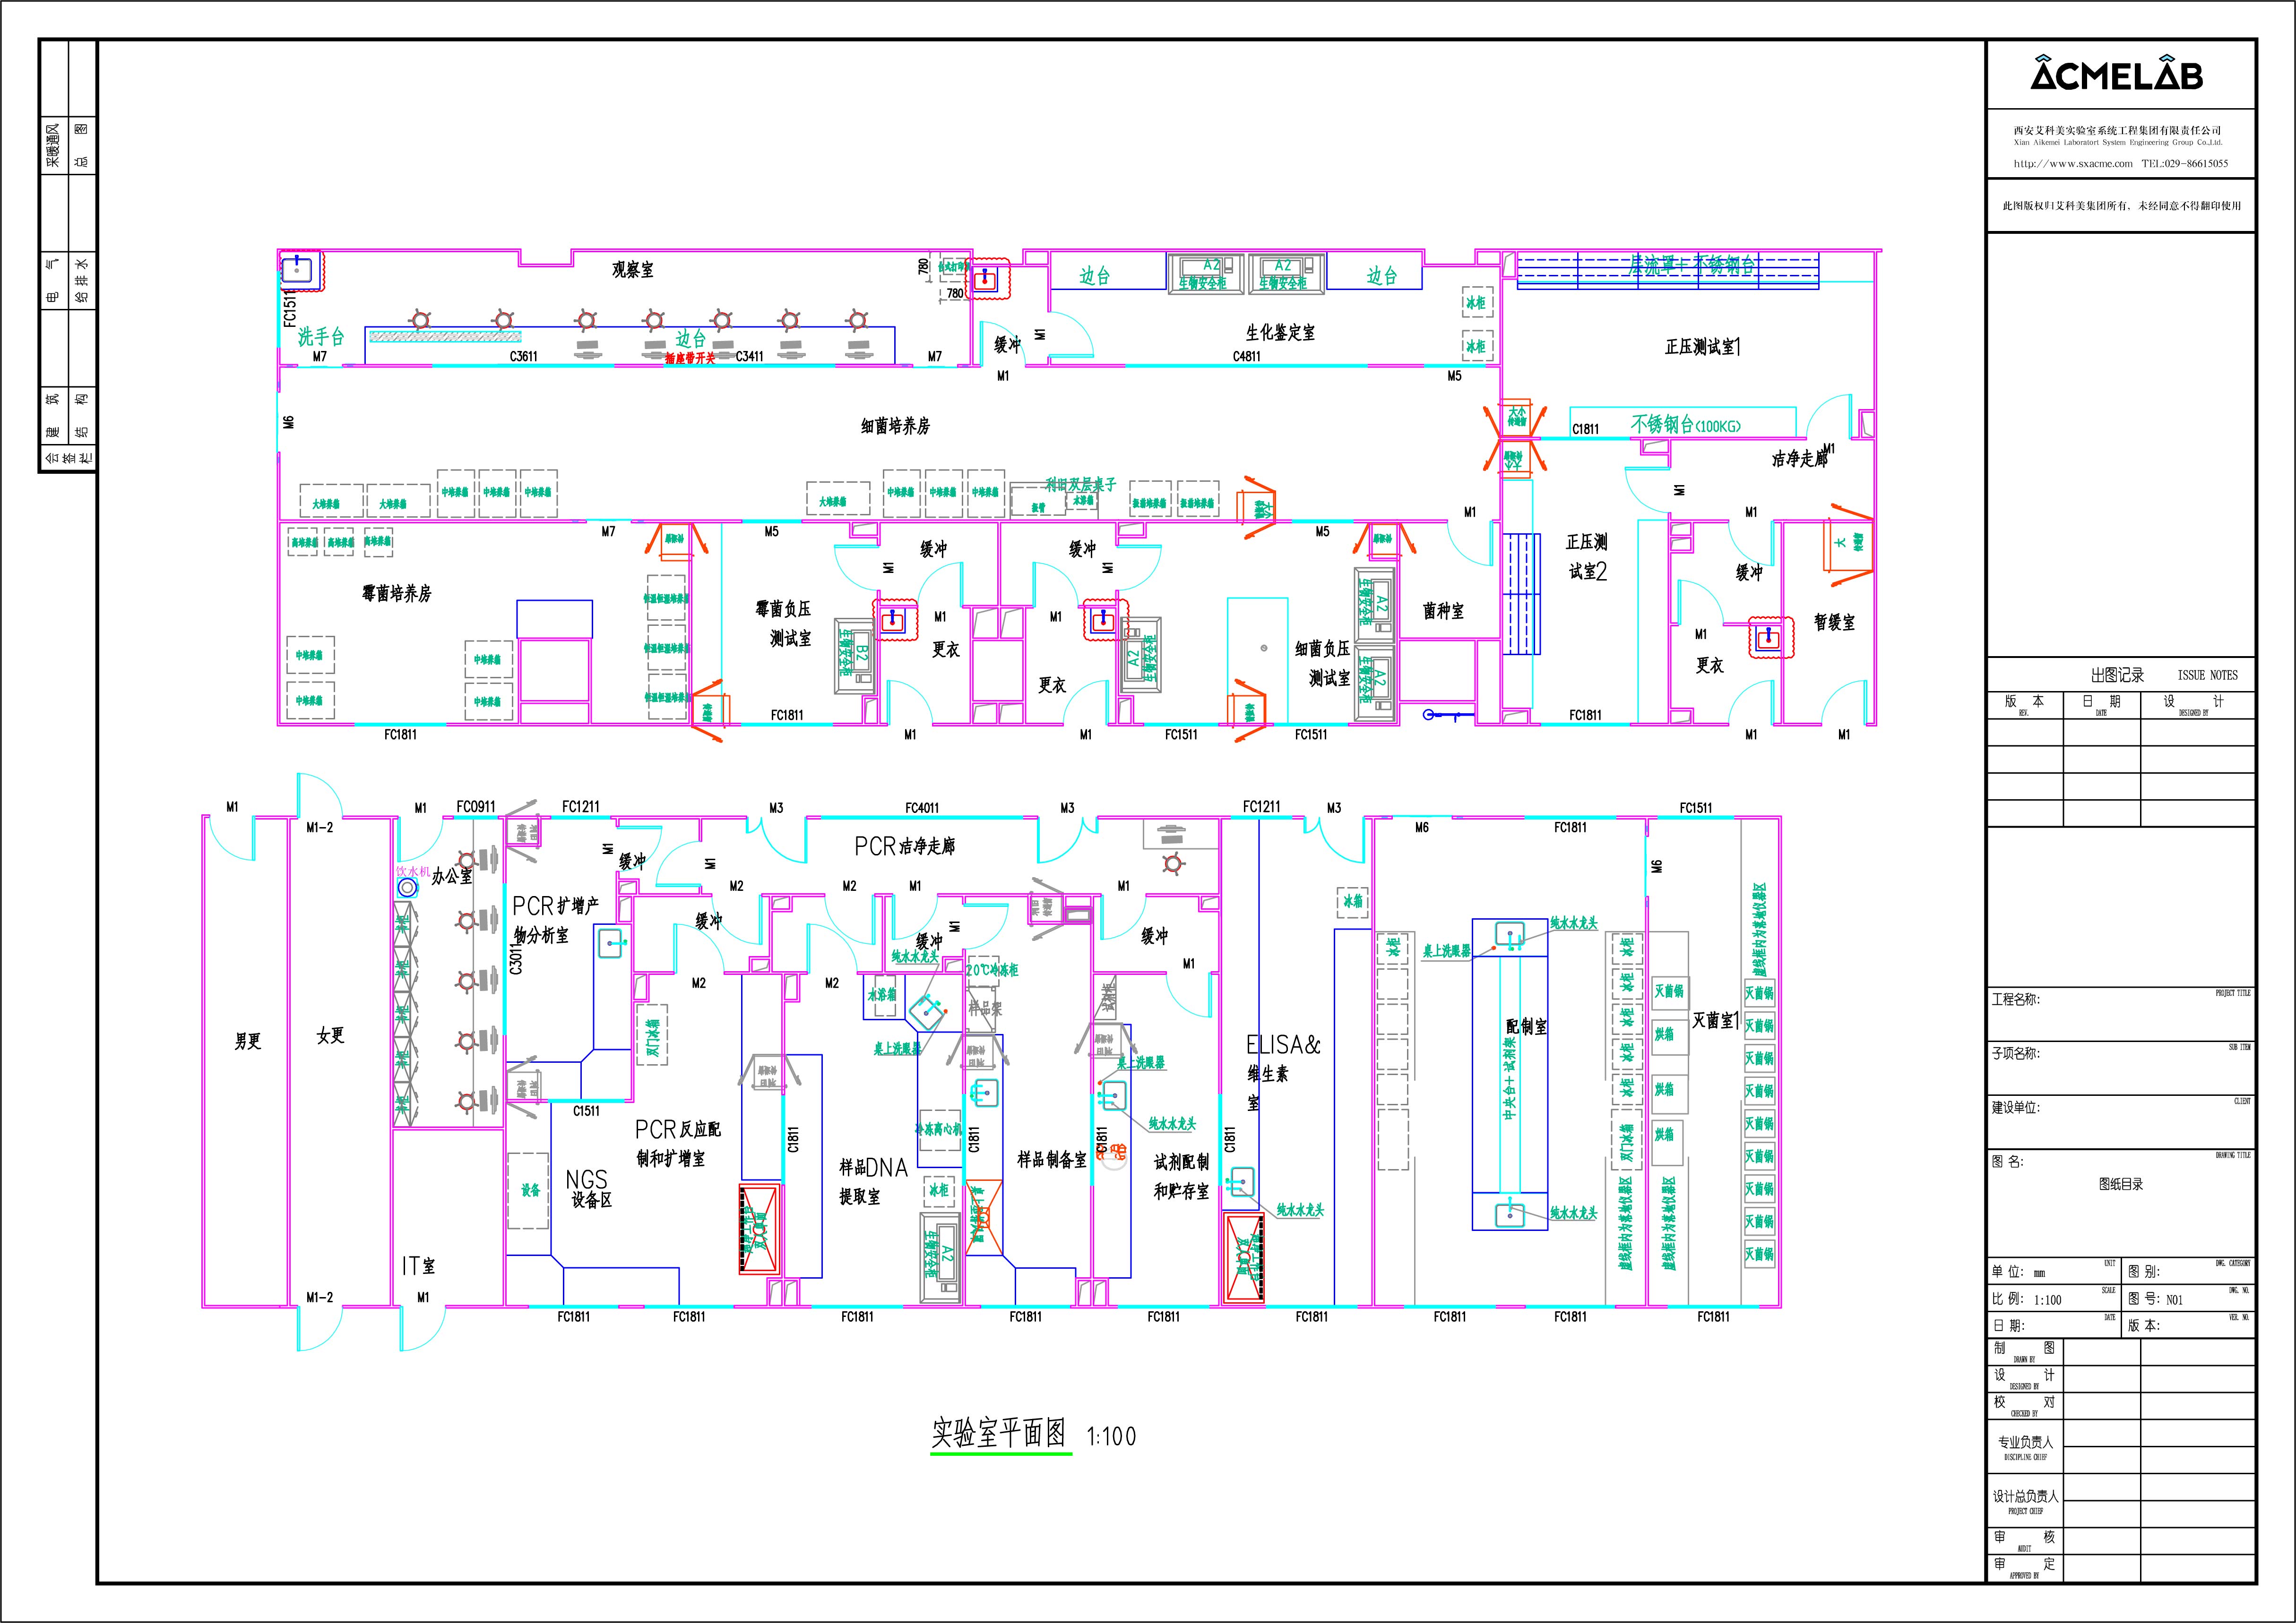Click the floor drain circle in 细菌负压测试室
The image size is (2296, 1623).
tap(1264, 649)
